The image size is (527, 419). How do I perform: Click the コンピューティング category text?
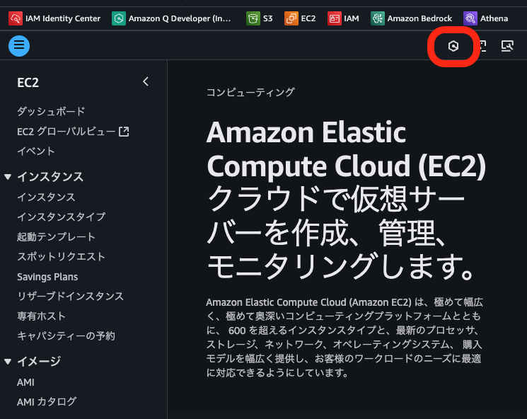tap(250, 92)
